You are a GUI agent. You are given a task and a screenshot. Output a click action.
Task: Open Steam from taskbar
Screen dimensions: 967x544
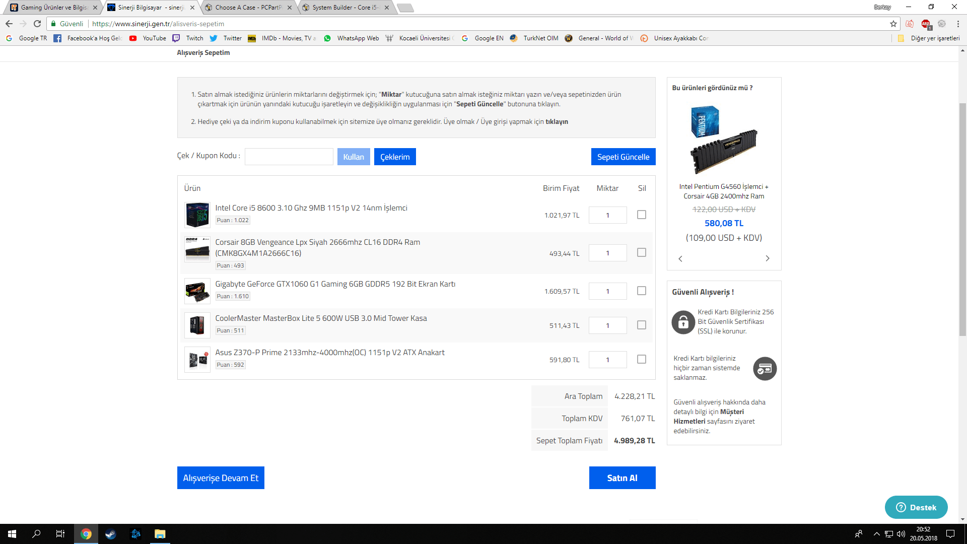coord(111,534)
